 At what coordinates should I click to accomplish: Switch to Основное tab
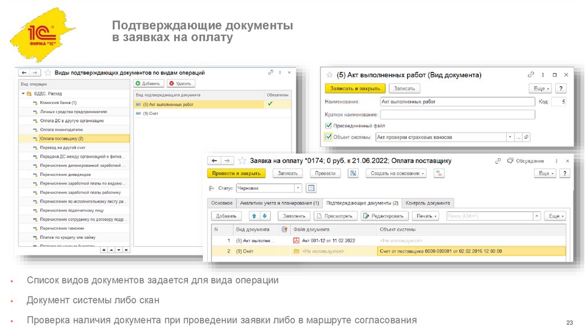click(222, 203)
